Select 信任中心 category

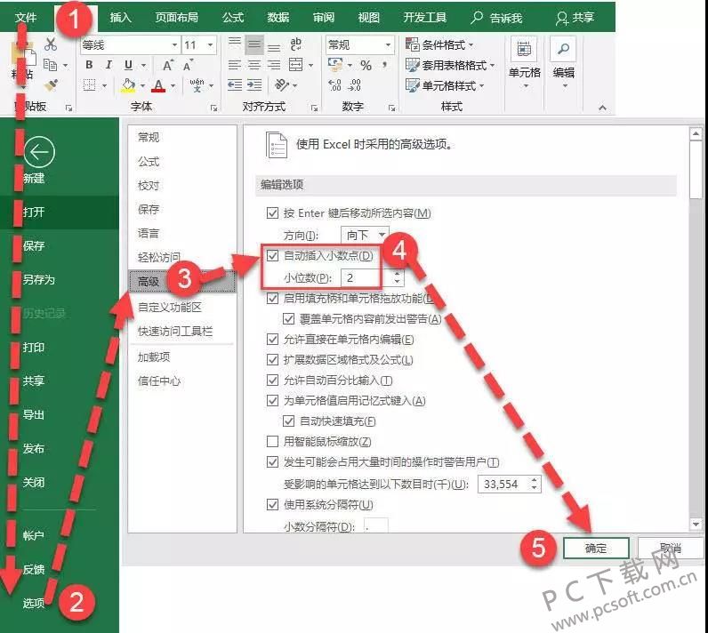coord(159,381)
